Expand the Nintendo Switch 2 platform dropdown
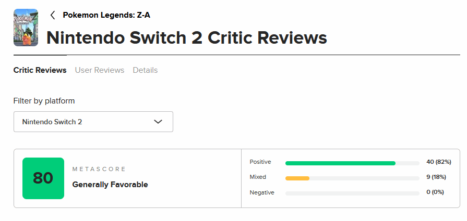The width and height of the screenshot is (467, 221). pos(93,122)
